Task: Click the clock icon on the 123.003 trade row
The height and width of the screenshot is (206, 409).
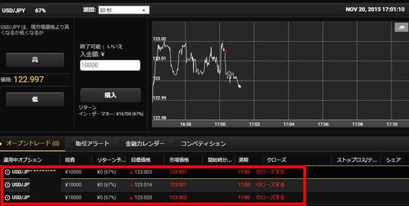Action: [x=7, y=172]
